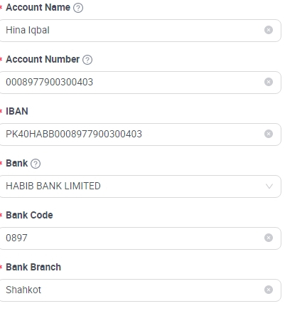Clear the Account Number field value
The width and height of the screenshot is (307, 311).
tap(269, 82)
